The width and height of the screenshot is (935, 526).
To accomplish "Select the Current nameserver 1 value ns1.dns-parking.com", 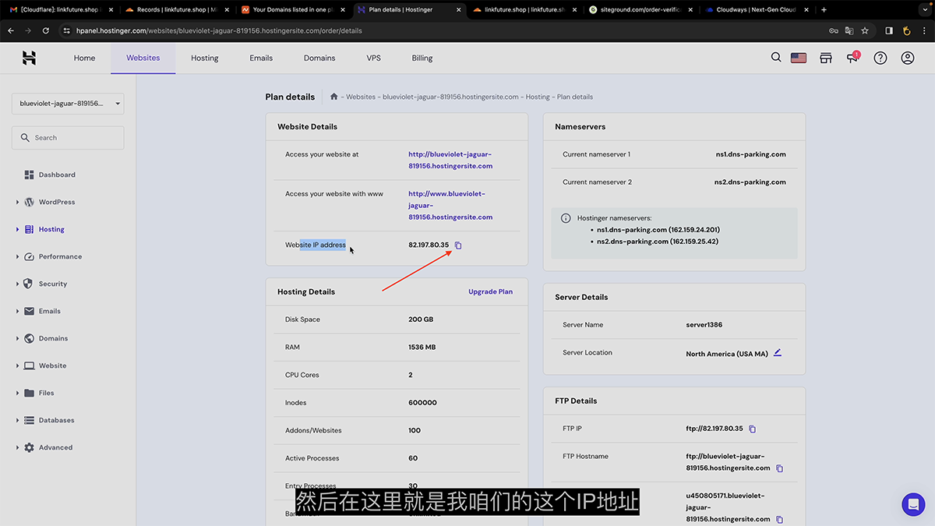I will (751, 154).
